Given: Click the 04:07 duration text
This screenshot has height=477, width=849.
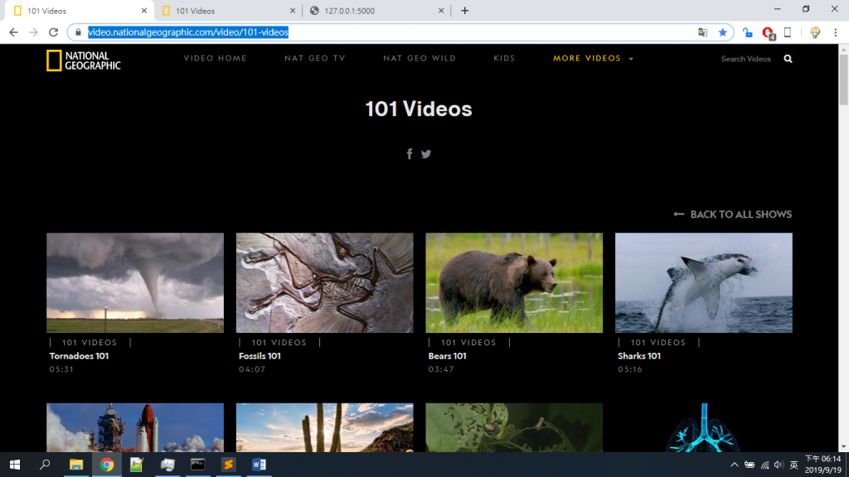Looking at the screenshot, I should (x=252, y=369).
